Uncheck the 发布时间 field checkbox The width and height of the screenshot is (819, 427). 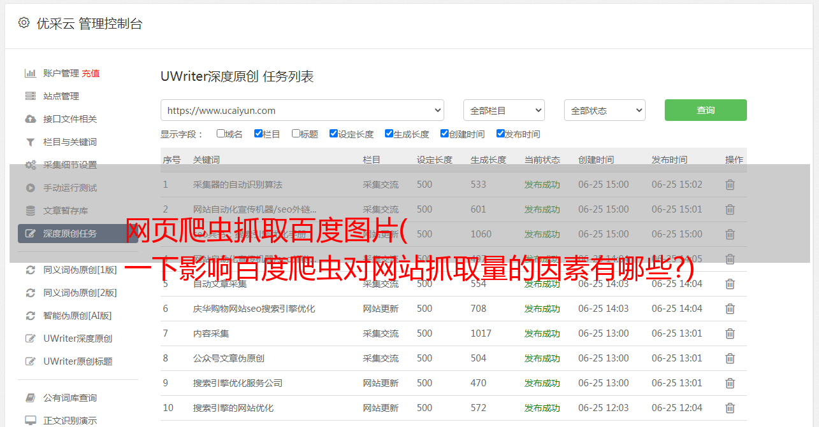[x=500, y=134]
